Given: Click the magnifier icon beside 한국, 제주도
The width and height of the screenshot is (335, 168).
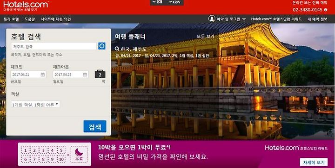Looking at the screenshot, I should (x=117, y=49).
